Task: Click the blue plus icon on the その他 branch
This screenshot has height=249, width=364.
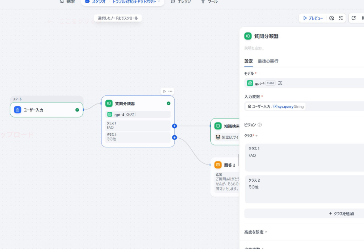Action: click(175, 138)
